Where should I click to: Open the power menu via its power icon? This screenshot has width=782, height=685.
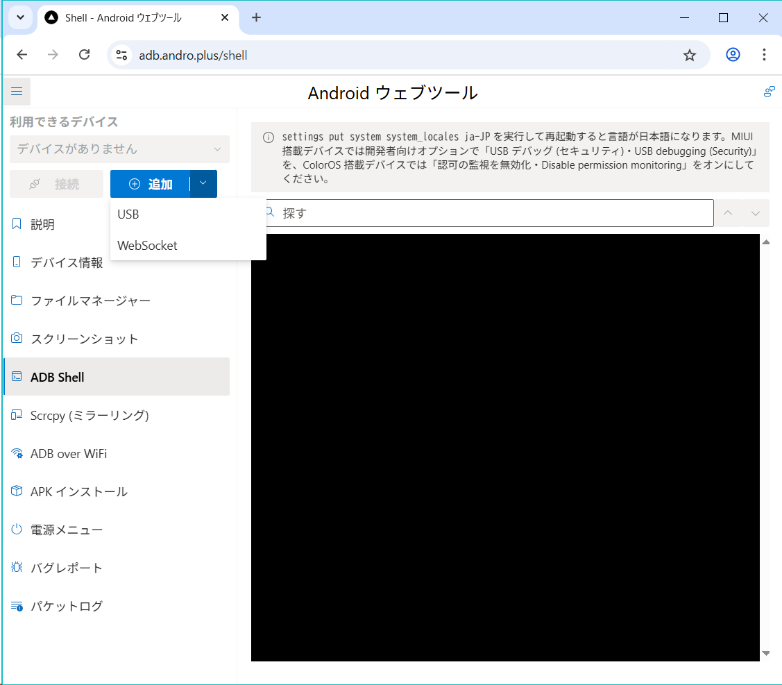17,530
